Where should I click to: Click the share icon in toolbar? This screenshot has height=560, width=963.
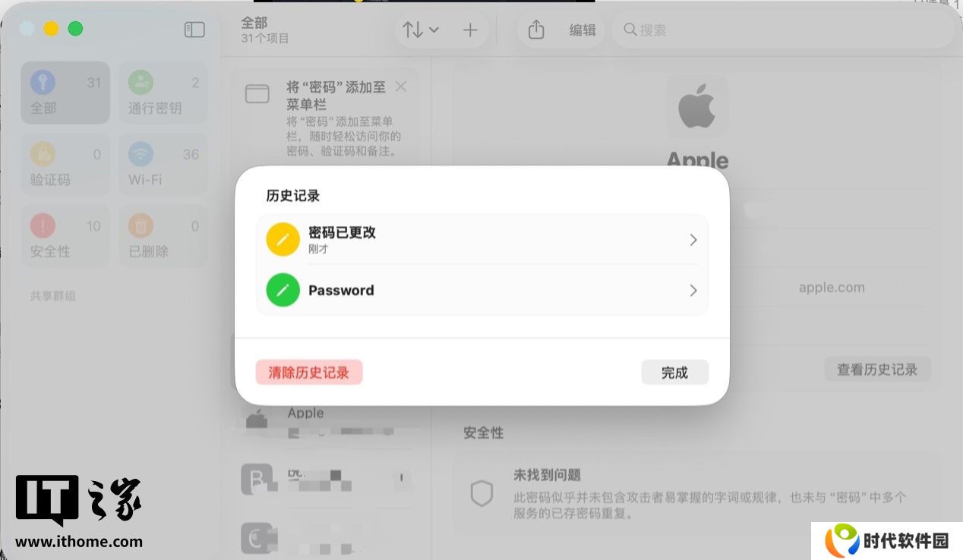[x=536, y=30]
